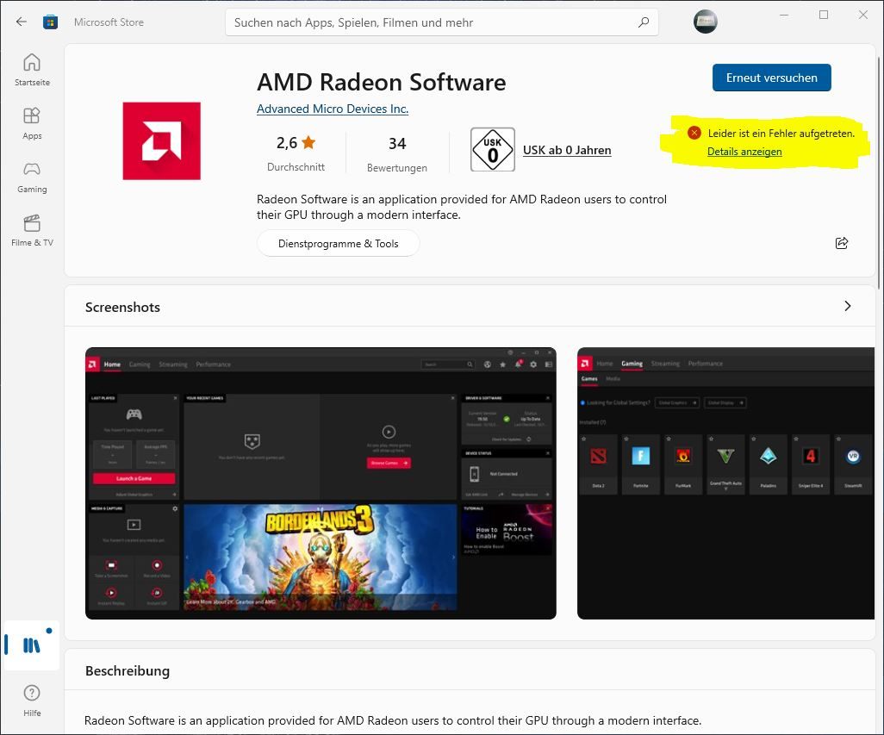Screen dimensions: 884x735
Task: Open Apps section in sidebar
Action: (x=32, y=123)
